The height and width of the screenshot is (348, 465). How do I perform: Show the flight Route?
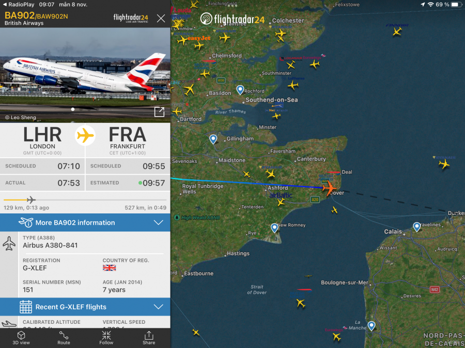[x=64, y=338]
